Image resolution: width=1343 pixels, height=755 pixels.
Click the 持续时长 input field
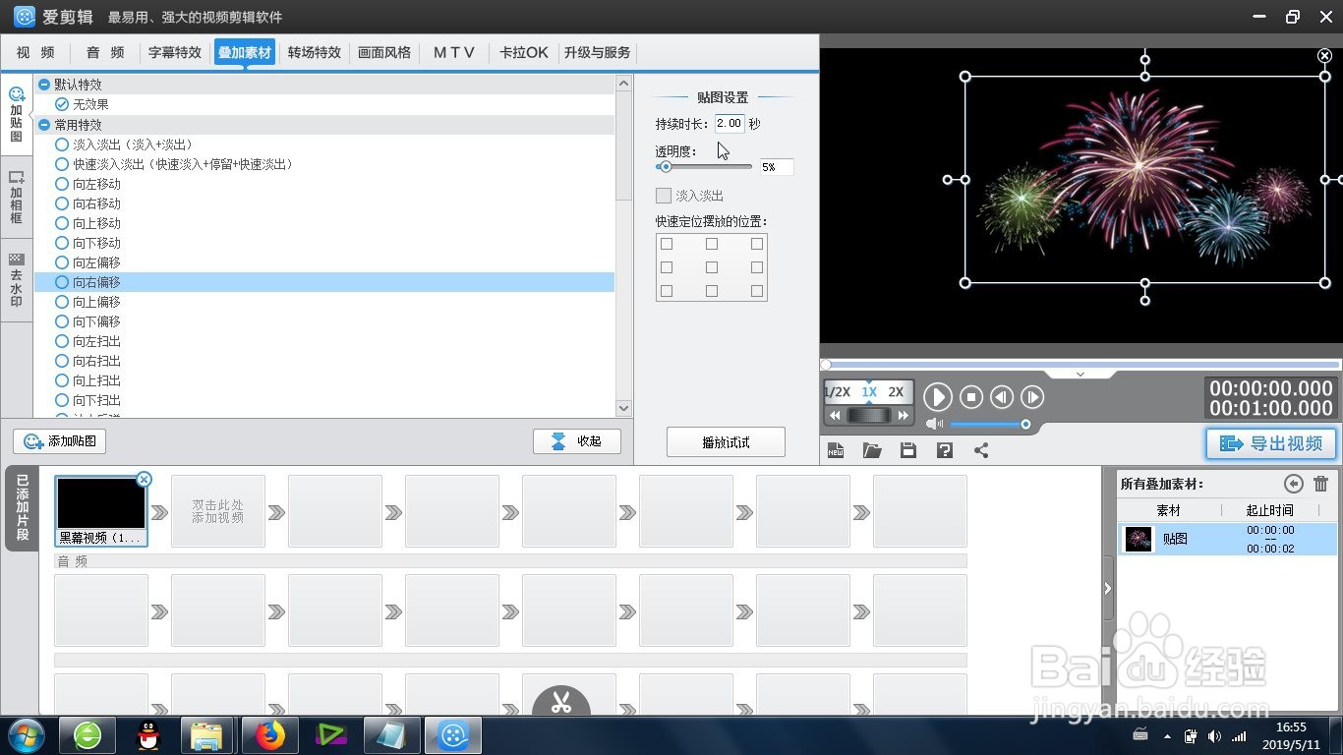[x=730, y=124]
